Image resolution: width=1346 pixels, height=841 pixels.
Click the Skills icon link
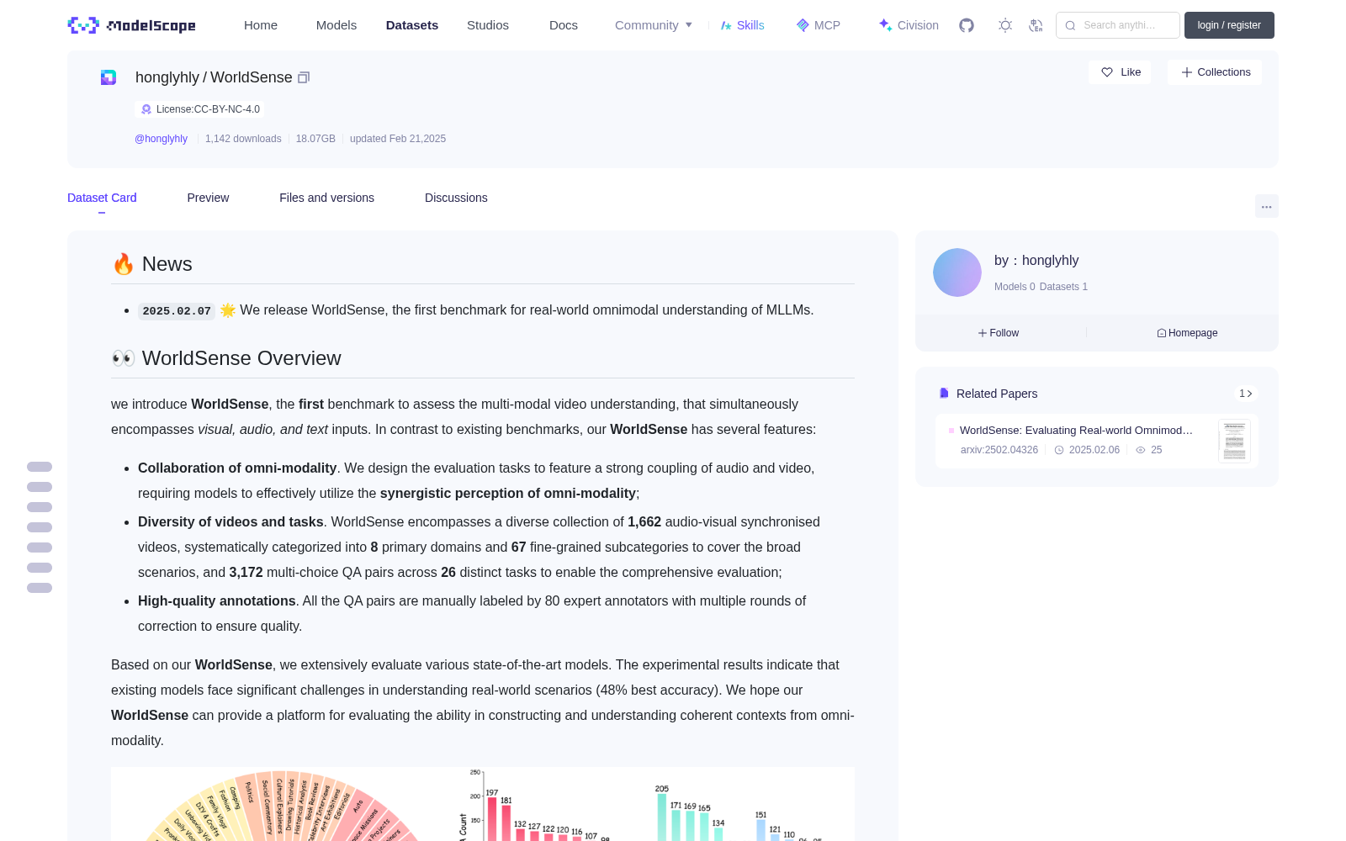coord(743,25)
